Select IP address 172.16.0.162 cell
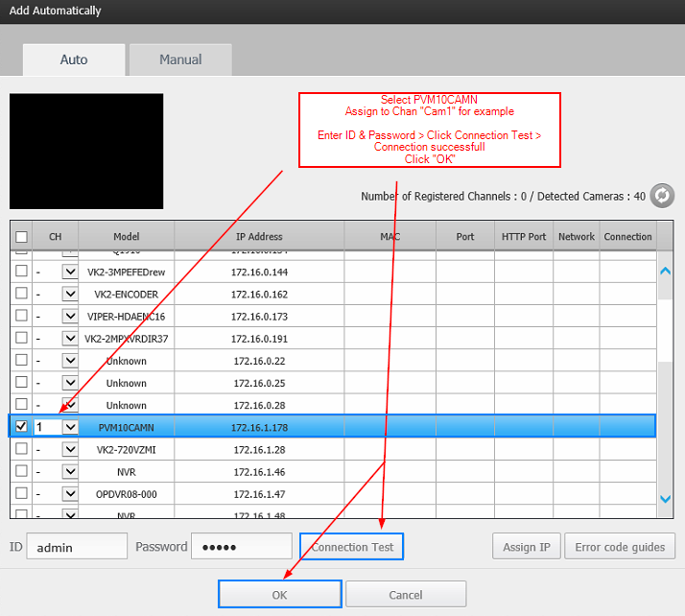Image resolution: width=685 pixels, height=616 pixels. pyautogui.click(x=259, y=294)
